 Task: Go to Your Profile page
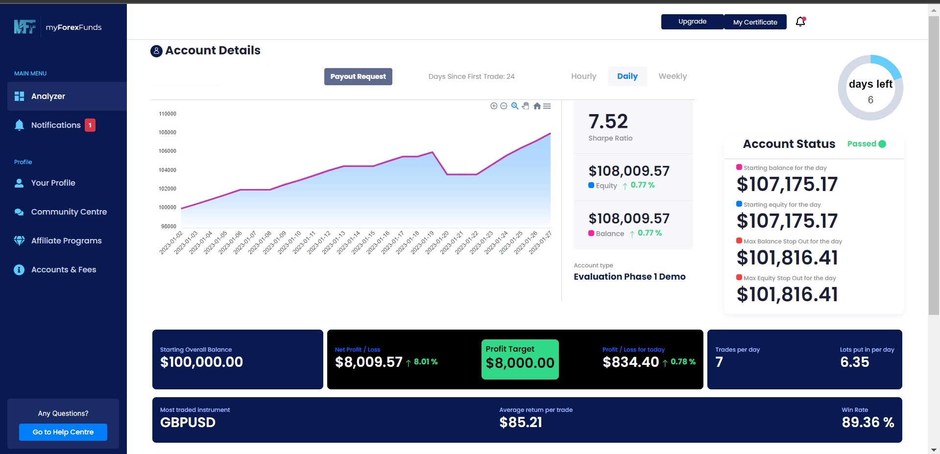coord(53,183)
